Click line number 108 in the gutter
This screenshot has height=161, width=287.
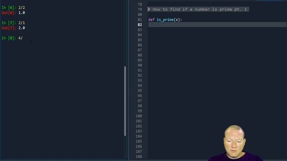click(x=139, y=157)
